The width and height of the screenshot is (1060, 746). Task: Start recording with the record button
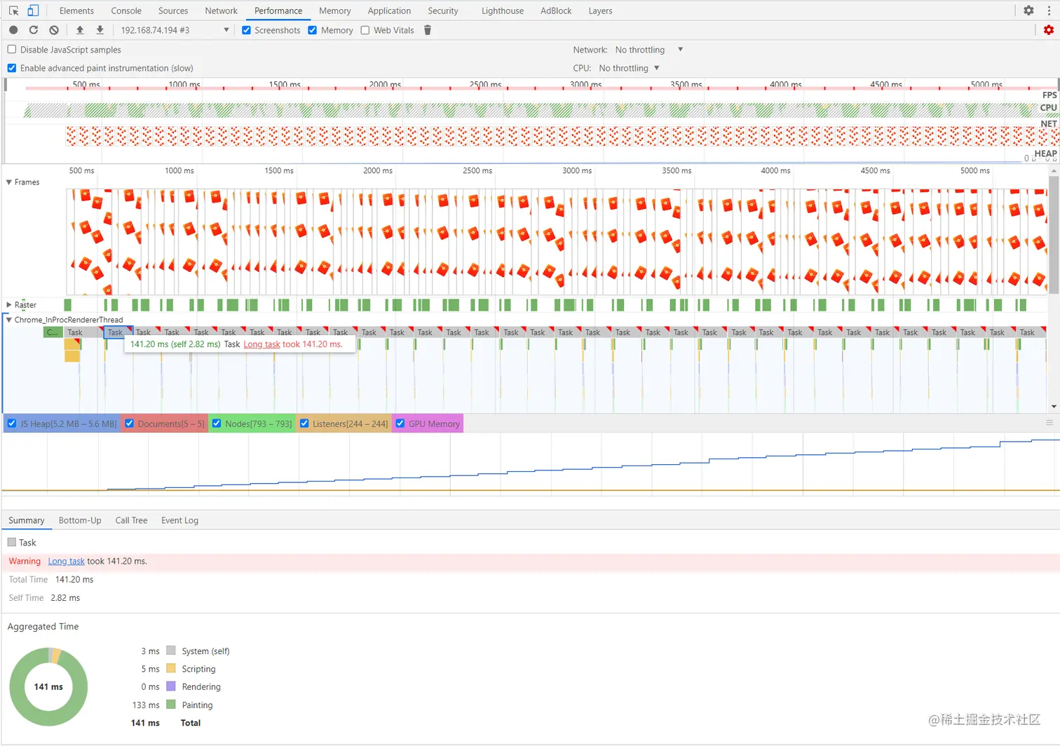pos(13,30)
